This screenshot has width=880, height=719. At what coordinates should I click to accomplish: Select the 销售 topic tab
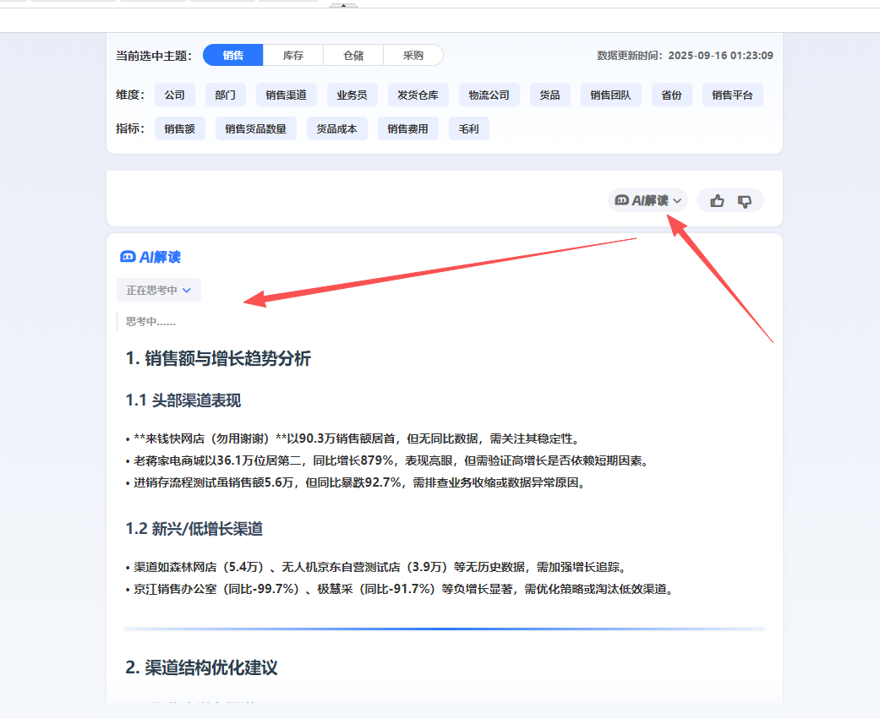click(233, 56)
